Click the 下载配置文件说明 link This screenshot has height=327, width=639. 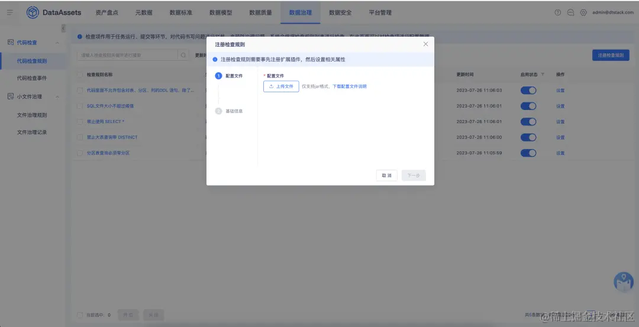click(x=350, y=86)
